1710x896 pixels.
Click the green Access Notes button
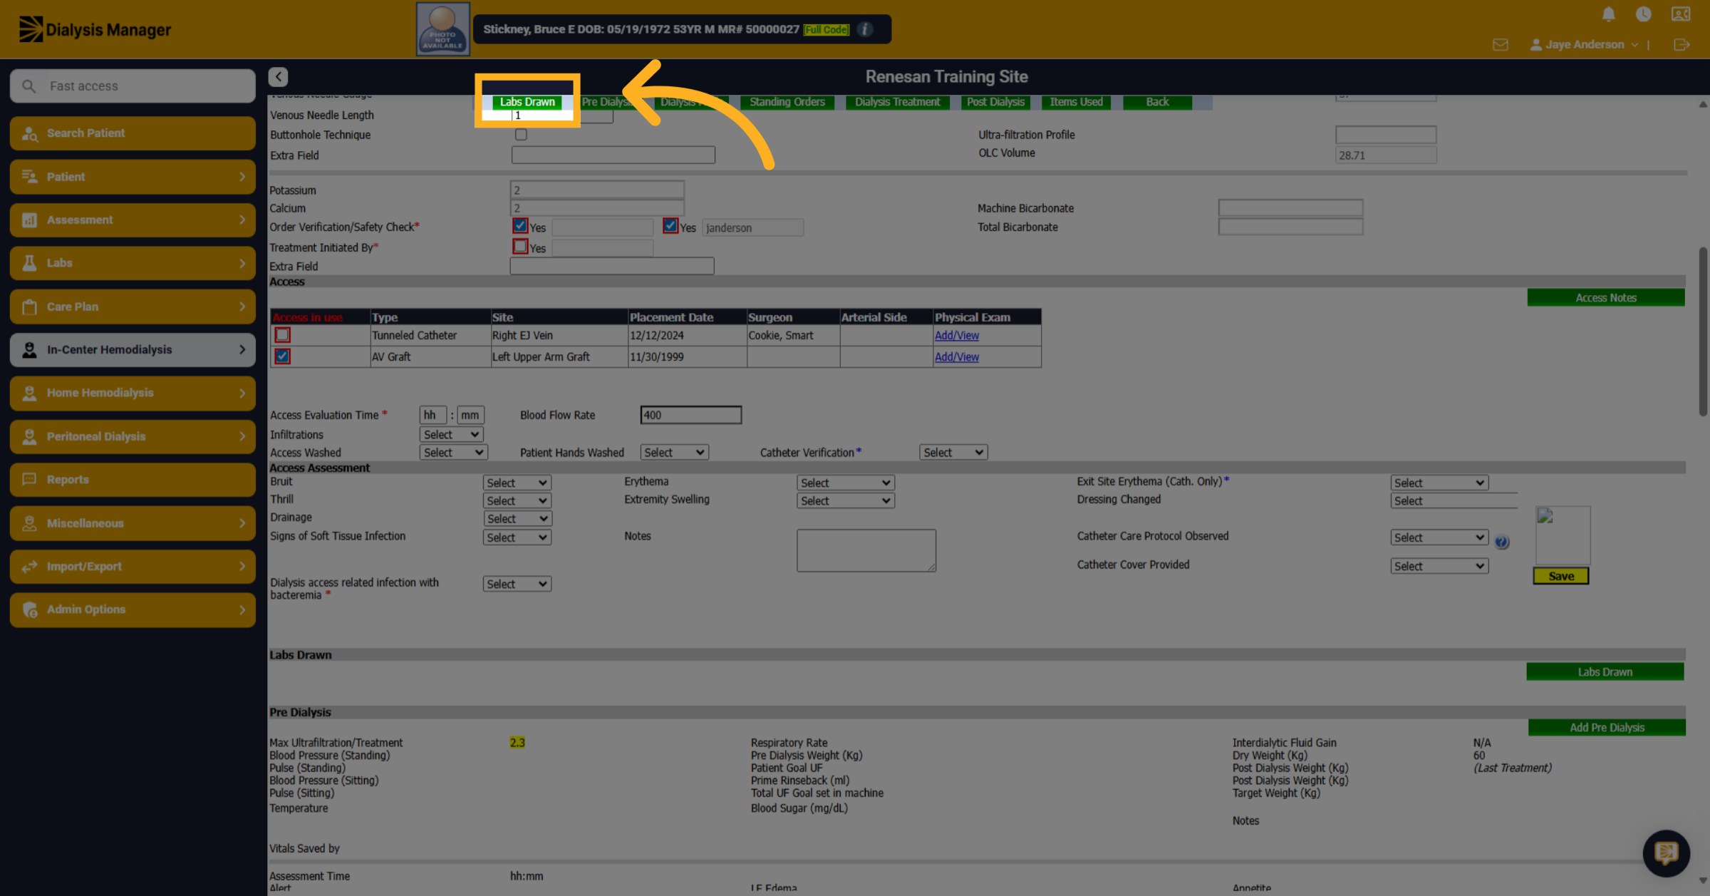[1606, 298]
